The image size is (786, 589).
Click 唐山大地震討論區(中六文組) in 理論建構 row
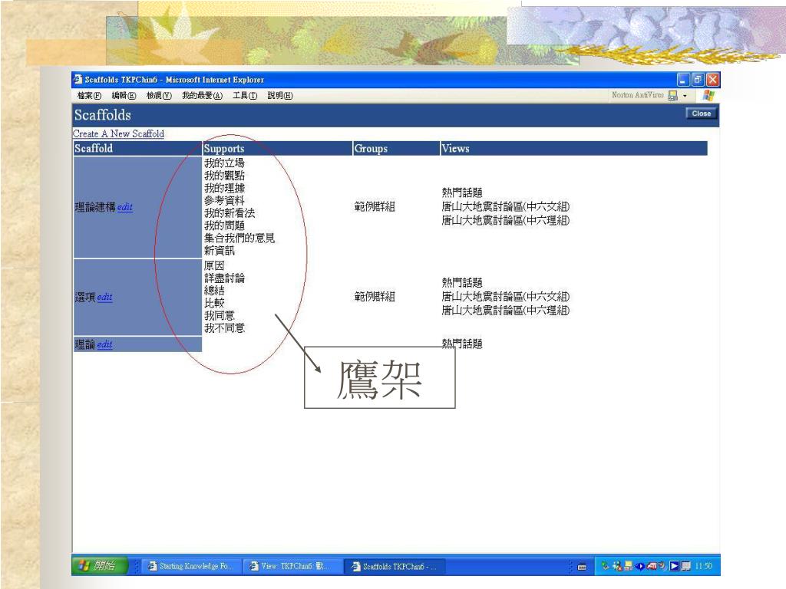coord(505,206)
